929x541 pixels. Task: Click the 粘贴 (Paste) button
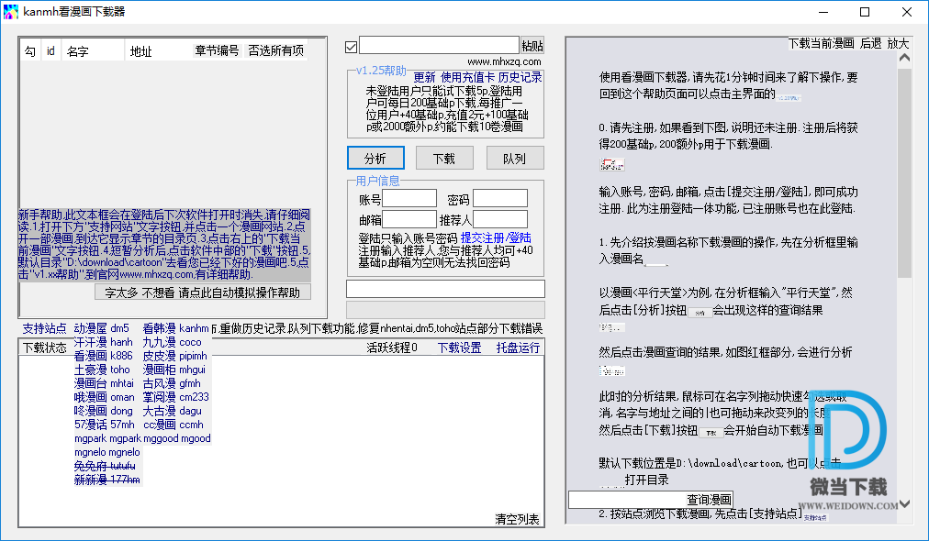tap(532, 46)
